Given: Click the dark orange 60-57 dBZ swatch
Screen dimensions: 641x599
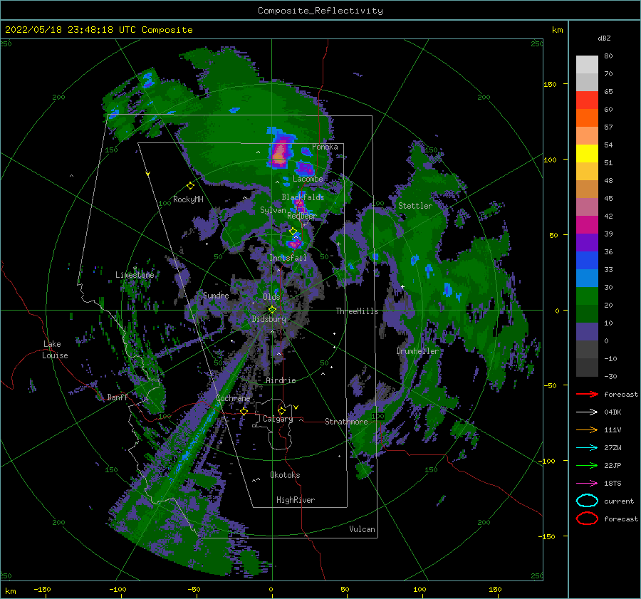Looking at the screenshot, I should coord(587,118).
